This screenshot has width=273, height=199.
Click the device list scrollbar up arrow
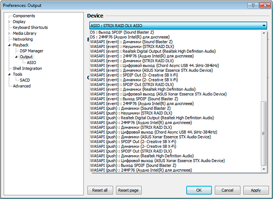pyautogui.click(x=264, y=33)
